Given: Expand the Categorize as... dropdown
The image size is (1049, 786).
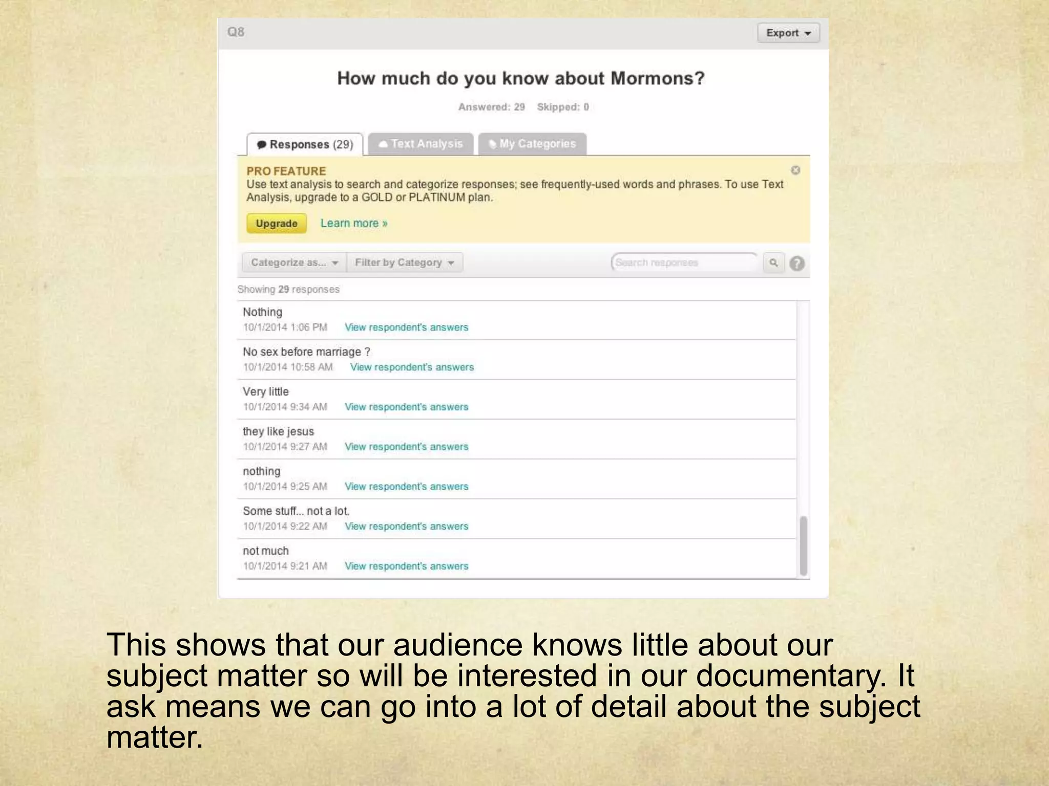Looking at the screenshot, I should coord(295,263).
